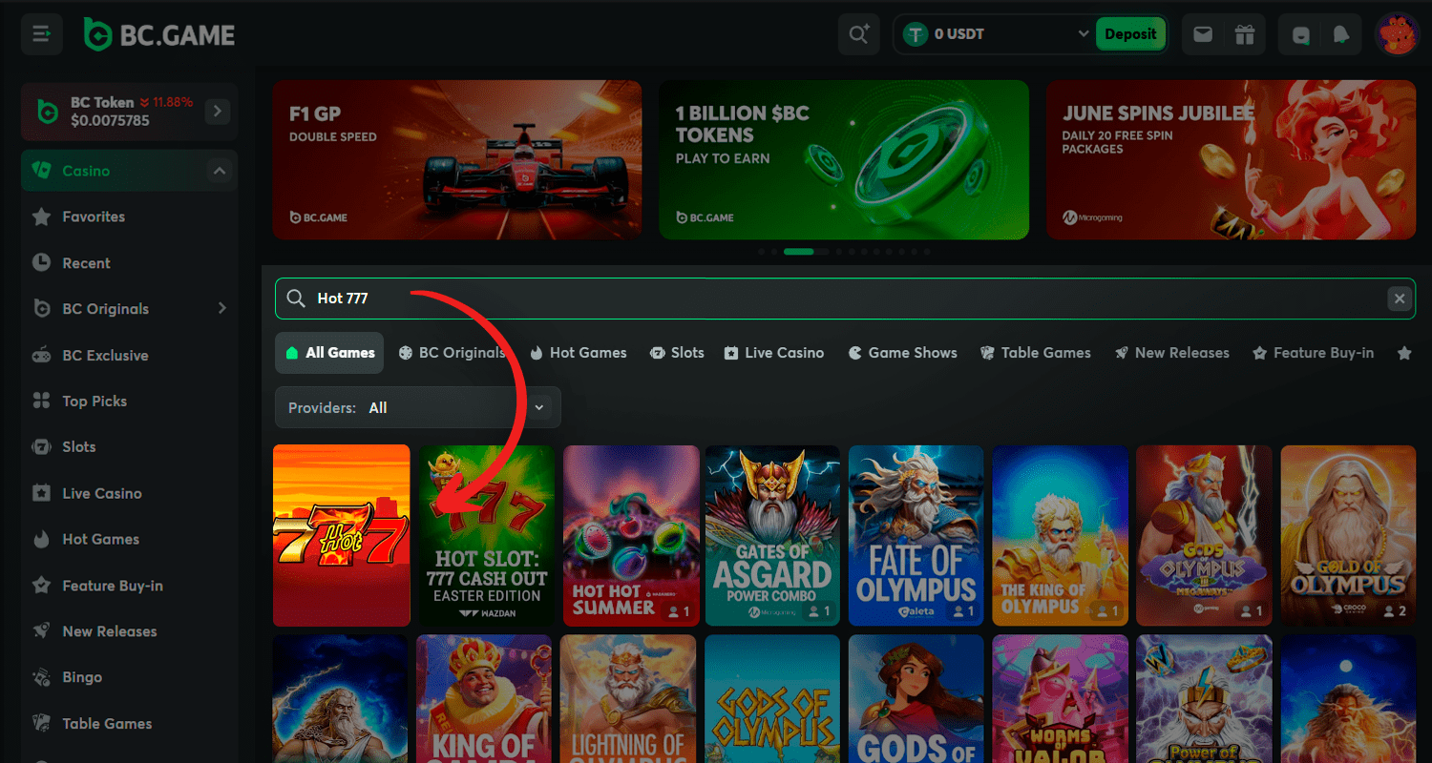
Task: Click the sidebar Slots icon
Action: (x=41, y=446)
